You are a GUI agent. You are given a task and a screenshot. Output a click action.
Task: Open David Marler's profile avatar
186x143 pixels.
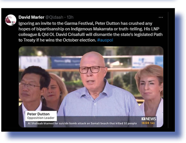point(11,20)
